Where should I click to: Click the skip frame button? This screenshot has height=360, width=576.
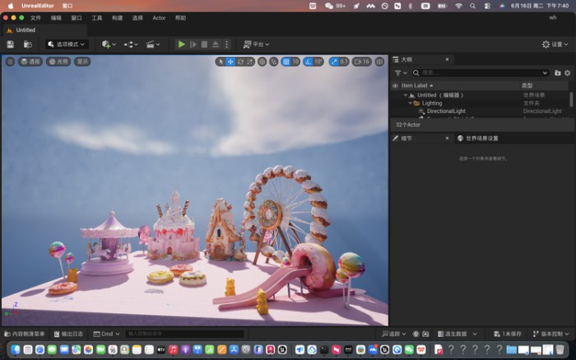193,44
